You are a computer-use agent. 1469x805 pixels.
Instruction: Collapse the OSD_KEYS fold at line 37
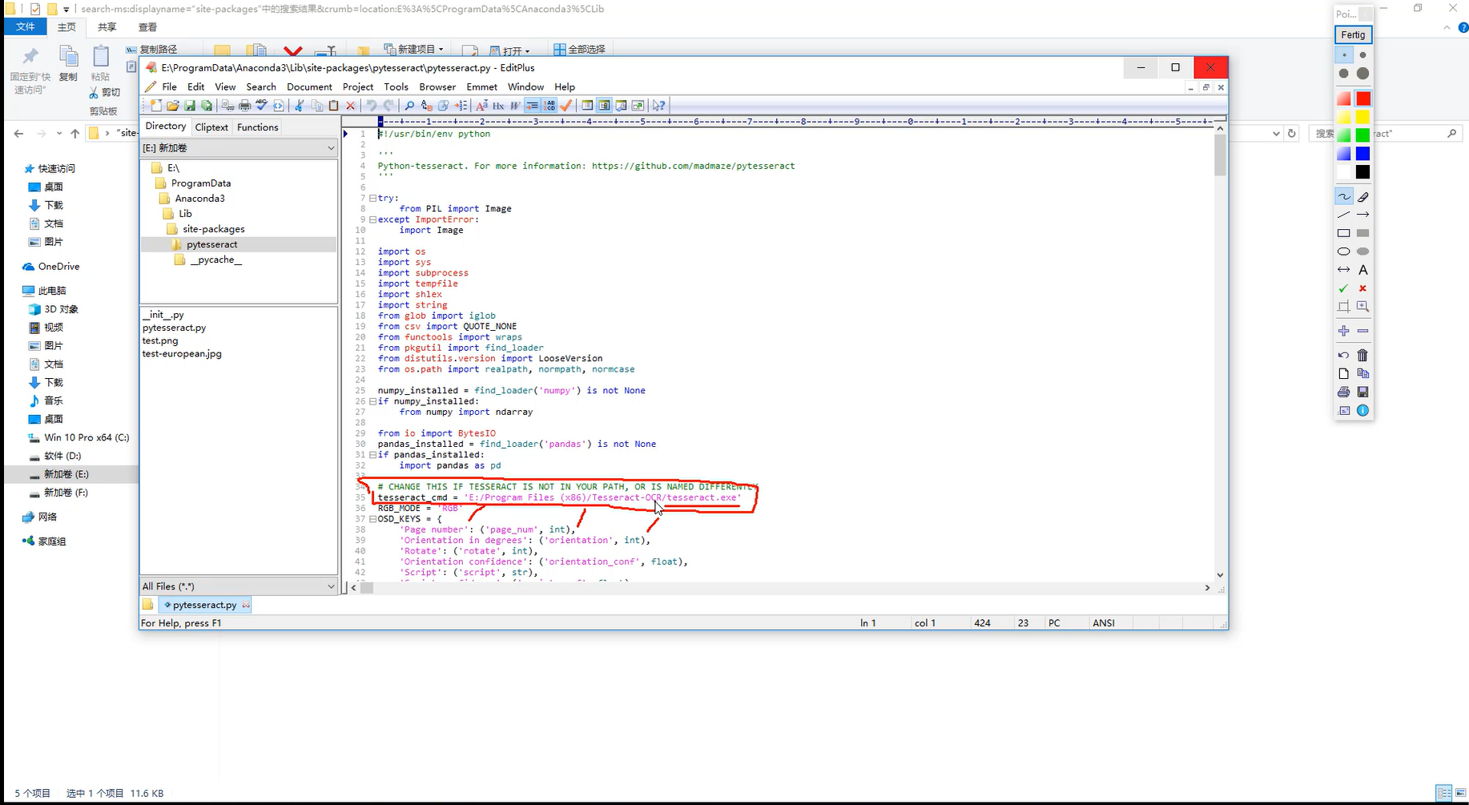coord(372,519)
